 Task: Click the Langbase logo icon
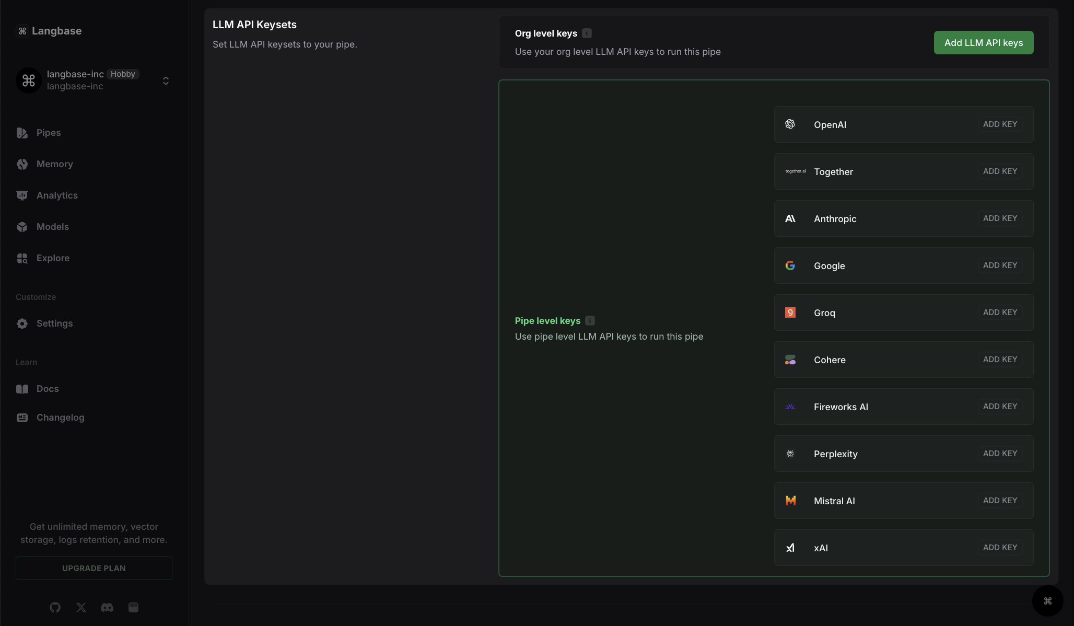pyautogui.click(x=22, y=31)
